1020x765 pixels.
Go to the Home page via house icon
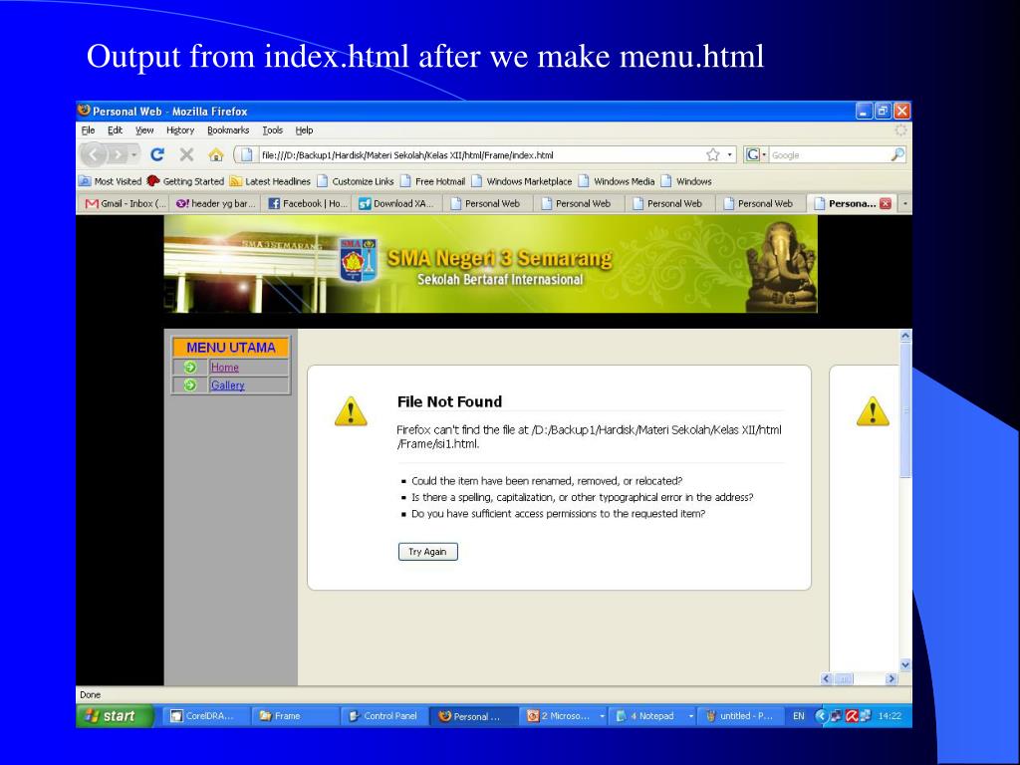[216, 154]
